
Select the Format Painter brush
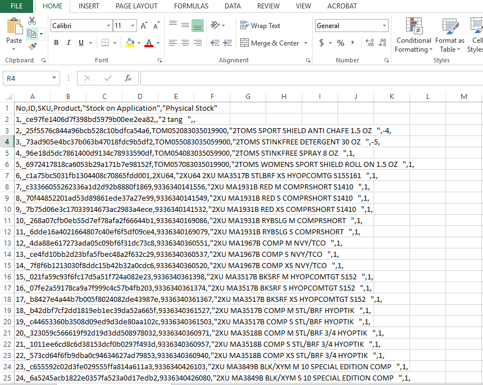32,47
